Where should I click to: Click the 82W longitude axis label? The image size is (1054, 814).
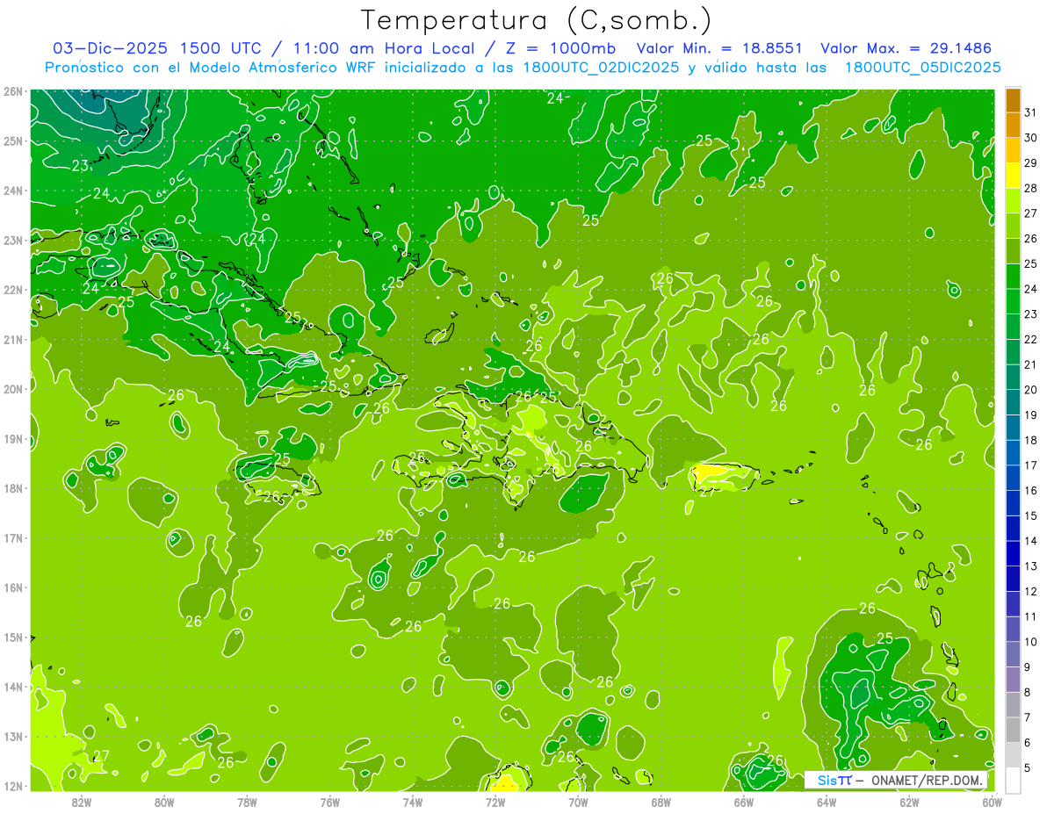click(x=82, y=802)
